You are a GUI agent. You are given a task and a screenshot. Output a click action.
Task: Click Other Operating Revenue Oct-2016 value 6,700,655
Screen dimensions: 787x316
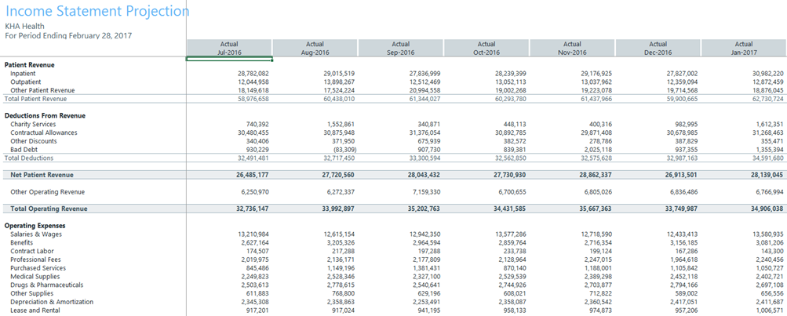512,191
